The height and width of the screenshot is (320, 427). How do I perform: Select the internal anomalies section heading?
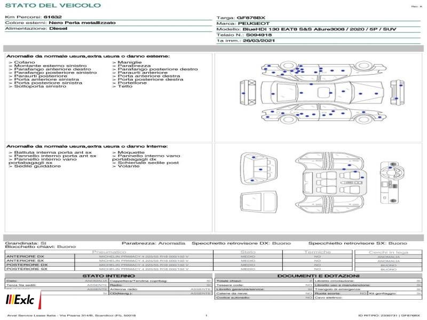tap(87, 146)
